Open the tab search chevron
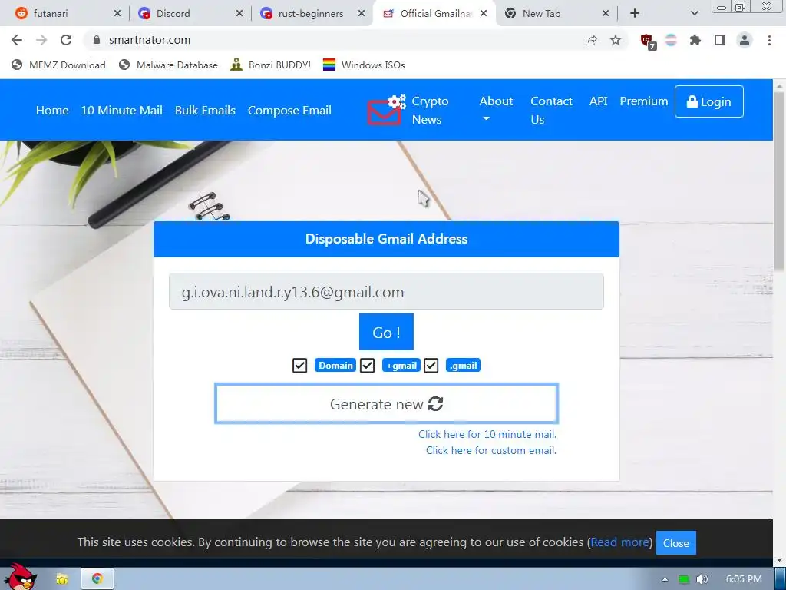Viewport: 786px width, 590px height. (x=694, y=14)
